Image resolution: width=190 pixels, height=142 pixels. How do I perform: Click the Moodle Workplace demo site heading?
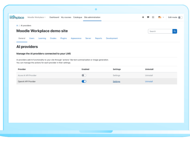[x=42, y=31]
